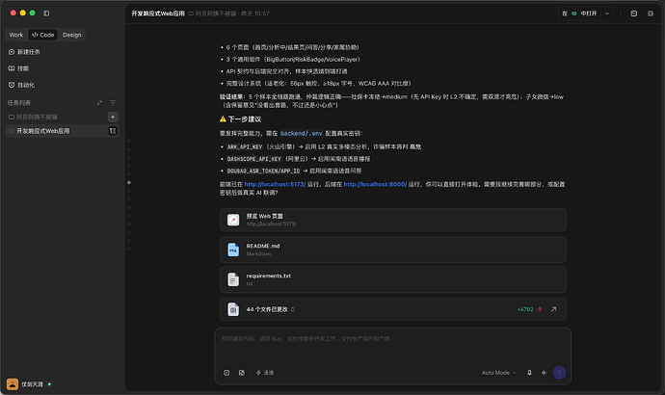This screenshot has width=665, height=395.
Task: Click the slash command icon in input bar
Action: click(x=226, y=373)
